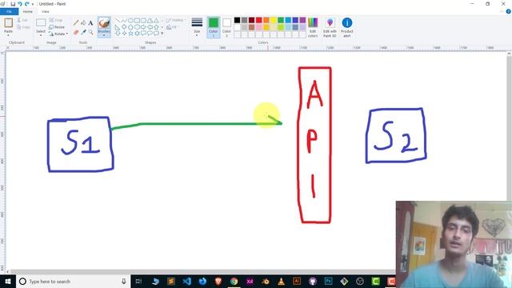Click Edit with Paint 3D
This screenshot has width=512, height=288.
(330, 27)
